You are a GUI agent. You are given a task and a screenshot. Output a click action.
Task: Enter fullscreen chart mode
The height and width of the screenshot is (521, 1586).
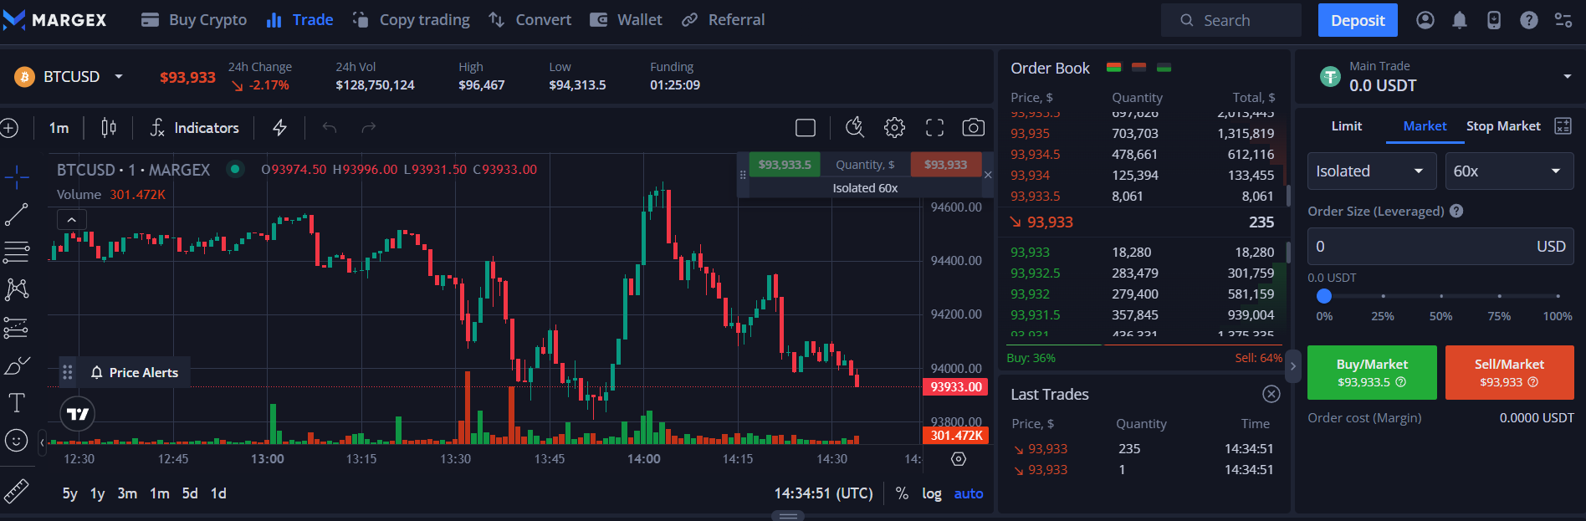(934, 127)
